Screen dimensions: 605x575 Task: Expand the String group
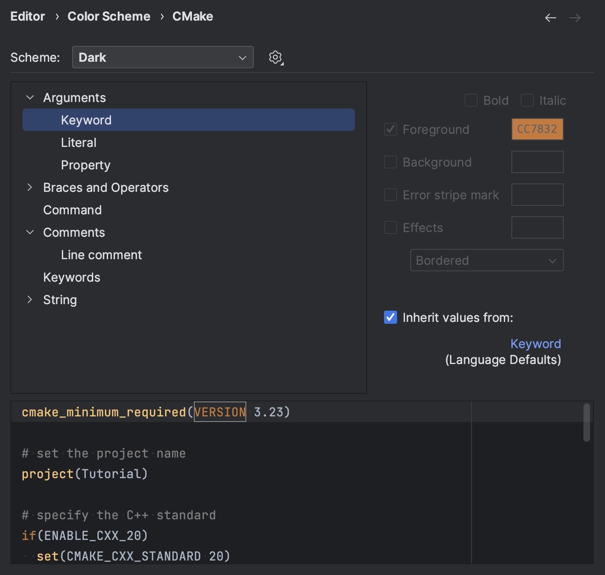(30, 299)
